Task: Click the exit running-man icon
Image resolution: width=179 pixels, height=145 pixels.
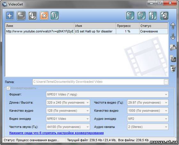Action: (164, 16)
